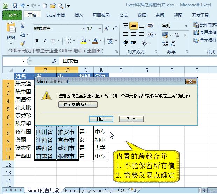
Task: Switch to the 开始 ribbon tab
Action: click(x=32, y=15)
